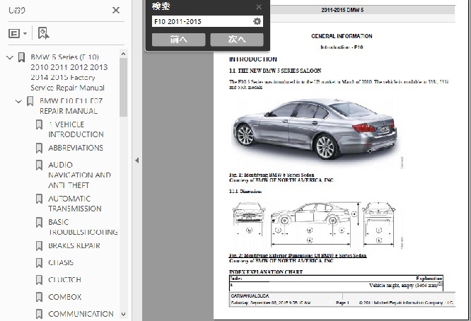Jump to Basic Troubleshooting bookmark

tap(82, 226)
